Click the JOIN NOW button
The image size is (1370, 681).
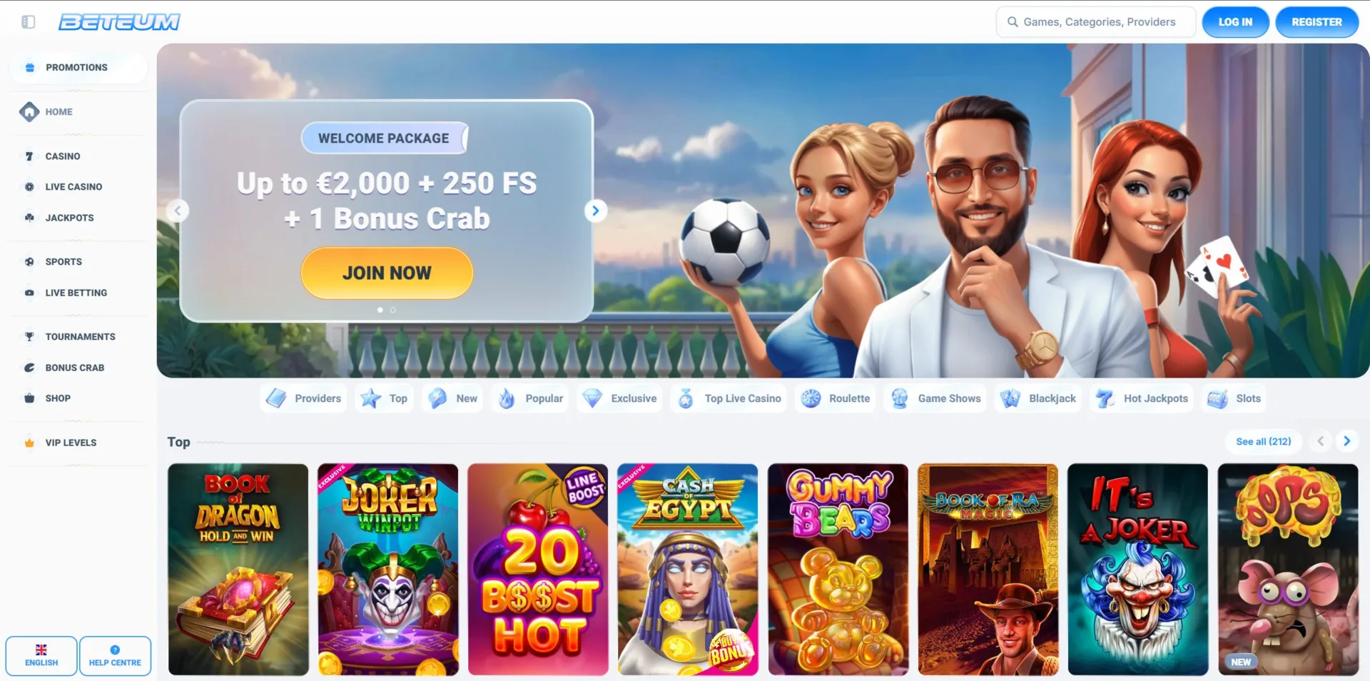click(387, 273)
